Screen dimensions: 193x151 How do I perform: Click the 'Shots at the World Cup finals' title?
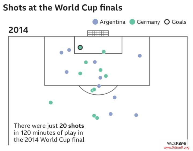(x=63, y=8)
